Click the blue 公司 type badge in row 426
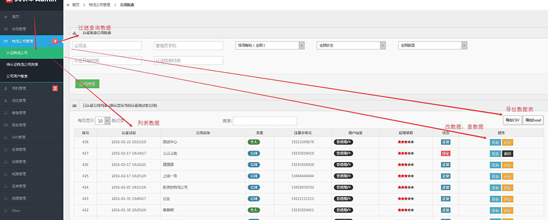 [253, 165]
